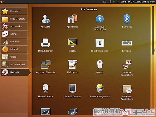The image size is (156, 117).
Task: Open the Accessories category
Action: pos(14,27)
